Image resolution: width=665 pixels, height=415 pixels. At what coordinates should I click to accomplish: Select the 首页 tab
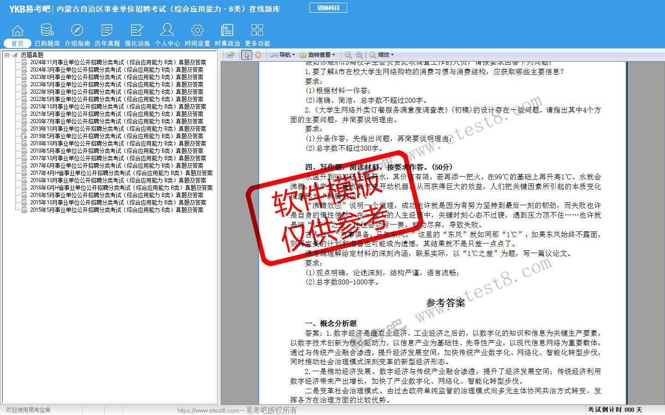pyautogui.click(x=17, y=43)
